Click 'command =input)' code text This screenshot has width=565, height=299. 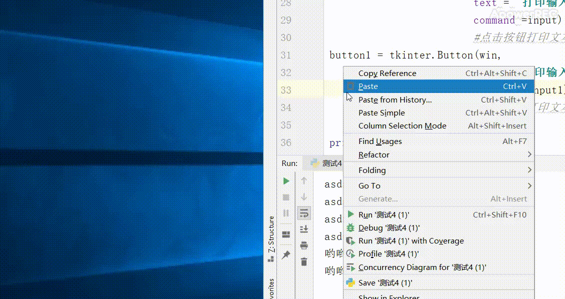tap(517, 20)
